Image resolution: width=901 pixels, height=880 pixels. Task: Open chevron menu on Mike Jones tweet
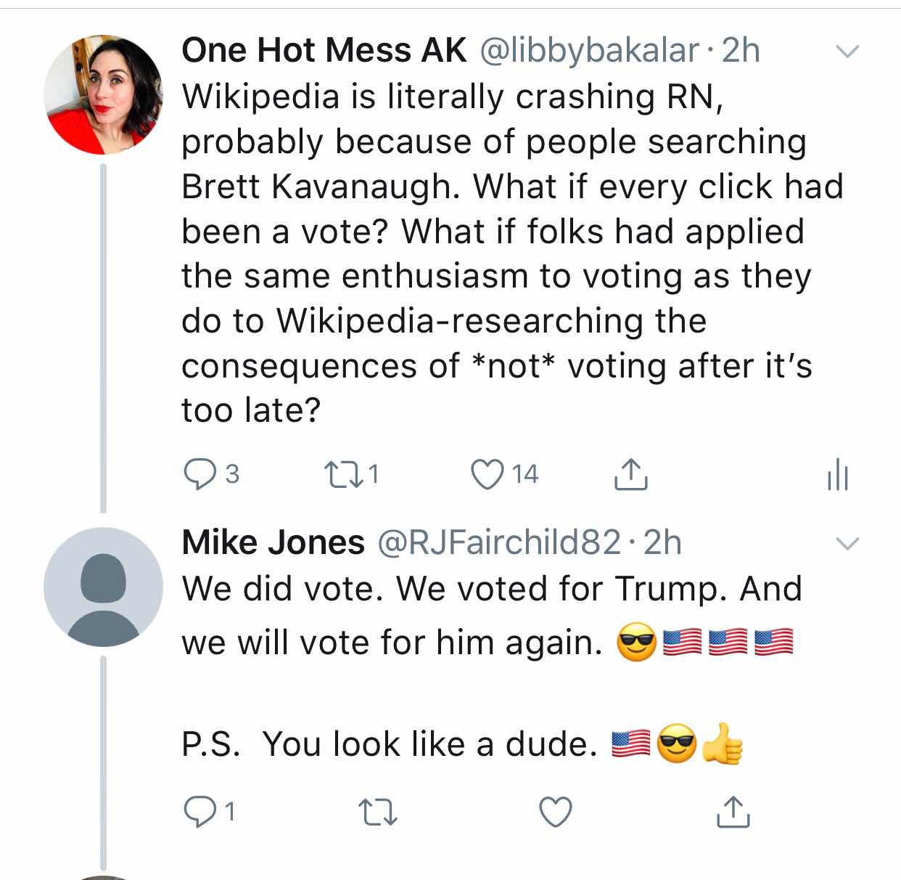[x=847, y=543]
